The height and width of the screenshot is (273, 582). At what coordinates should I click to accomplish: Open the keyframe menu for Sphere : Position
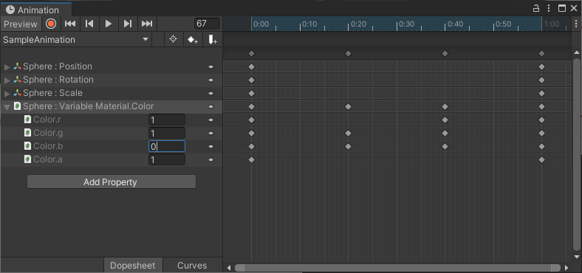[210, 66]
